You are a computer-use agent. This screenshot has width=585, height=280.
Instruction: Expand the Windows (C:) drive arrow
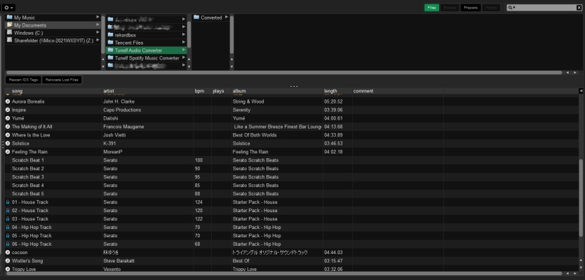(x=97, y=33)
